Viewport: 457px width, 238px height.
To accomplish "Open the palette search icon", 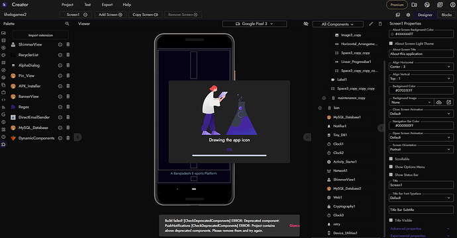I will [x=67, y=24].
